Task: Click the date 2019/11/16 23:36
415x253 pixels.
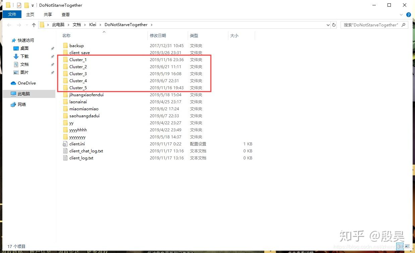Action: coord(167,59)
